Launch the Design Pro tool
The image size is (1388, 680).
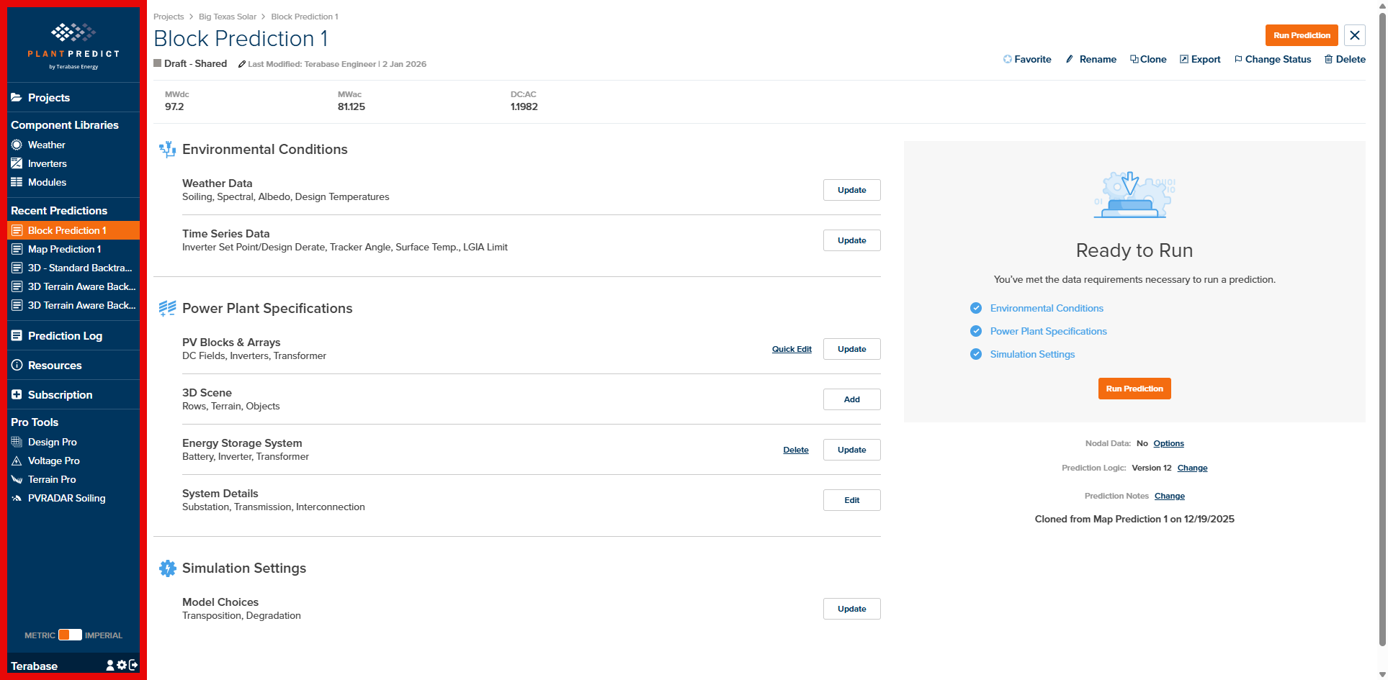pos(51,442)
